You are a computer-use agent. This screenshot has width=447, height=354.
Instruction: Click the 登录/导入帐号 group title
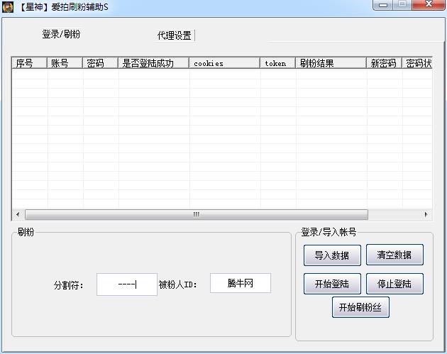pyautogui.click(x=329, y=232)
